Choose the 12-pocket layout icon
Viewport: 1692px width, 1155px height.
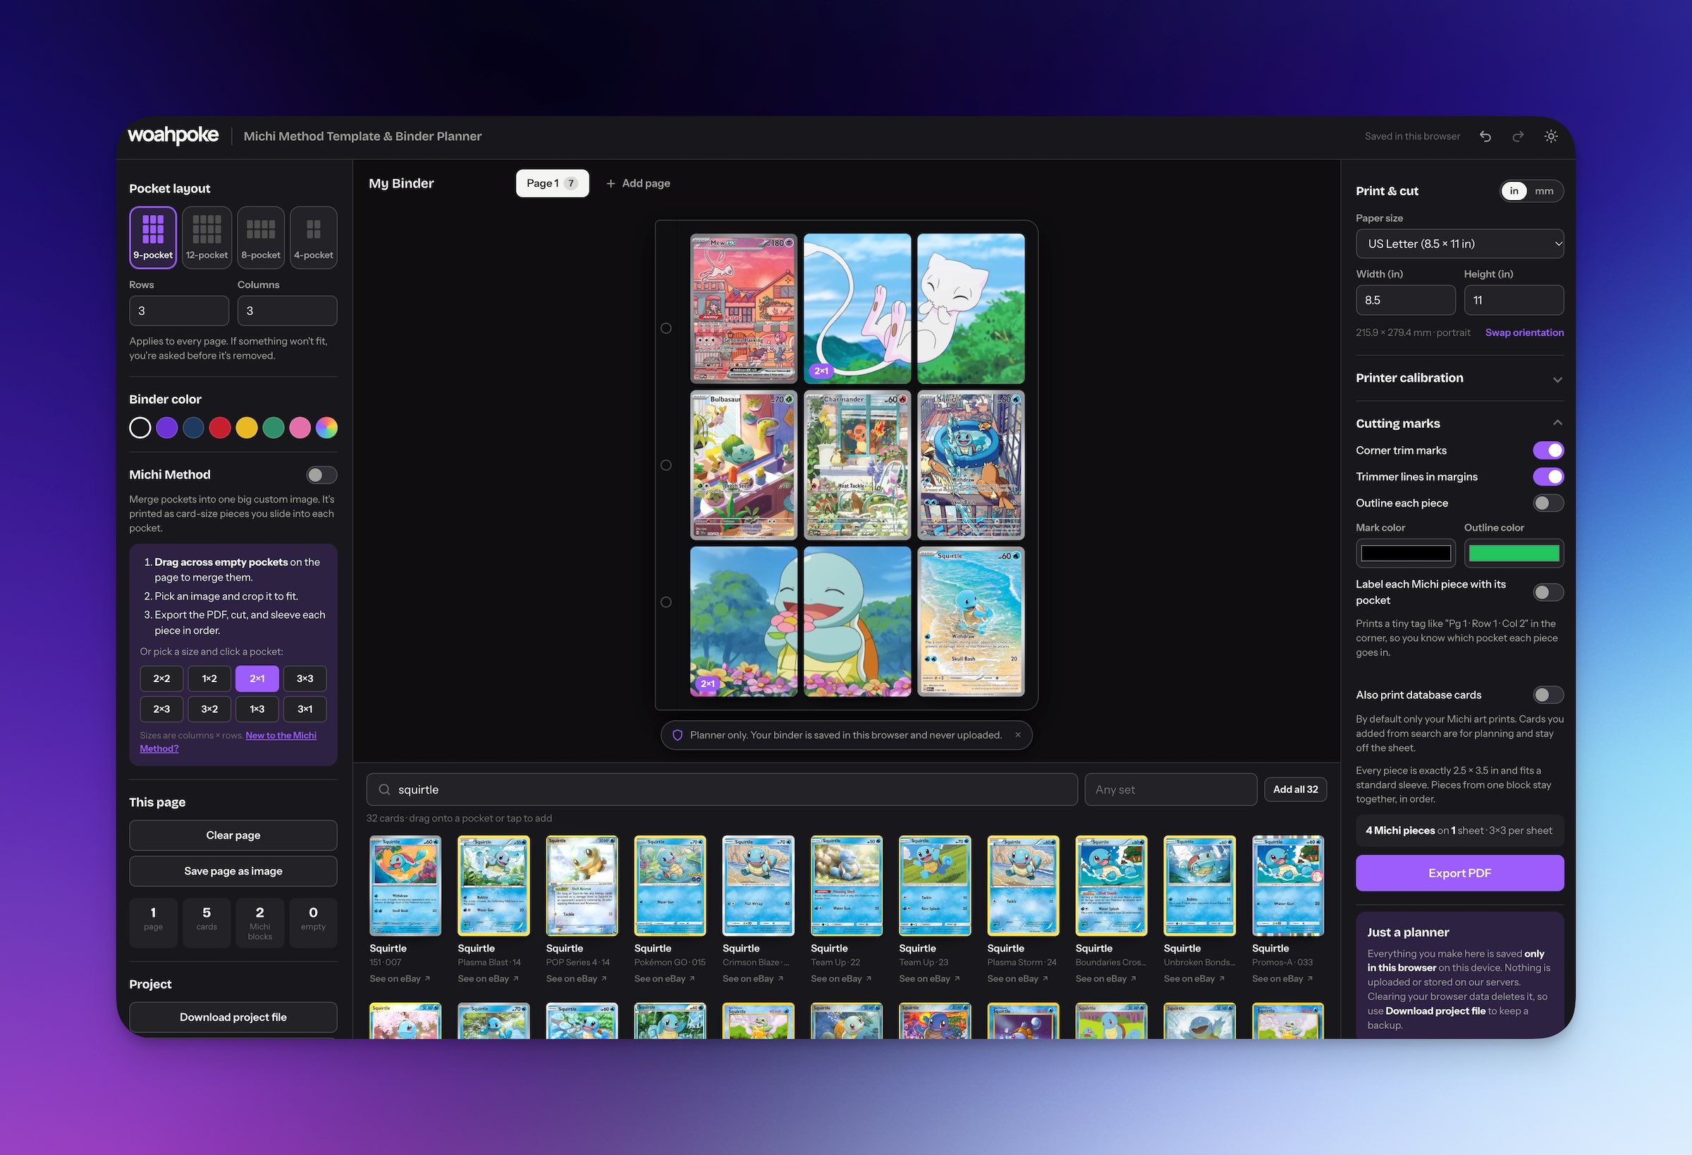207,237
